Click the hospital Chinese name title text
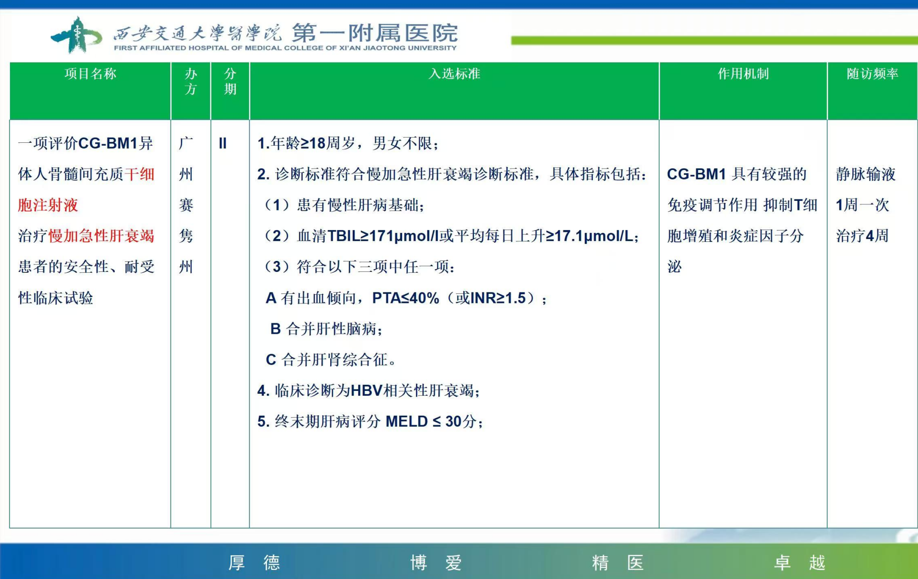The height and width of the screenshot is (579, 918). tap(286, 32)
